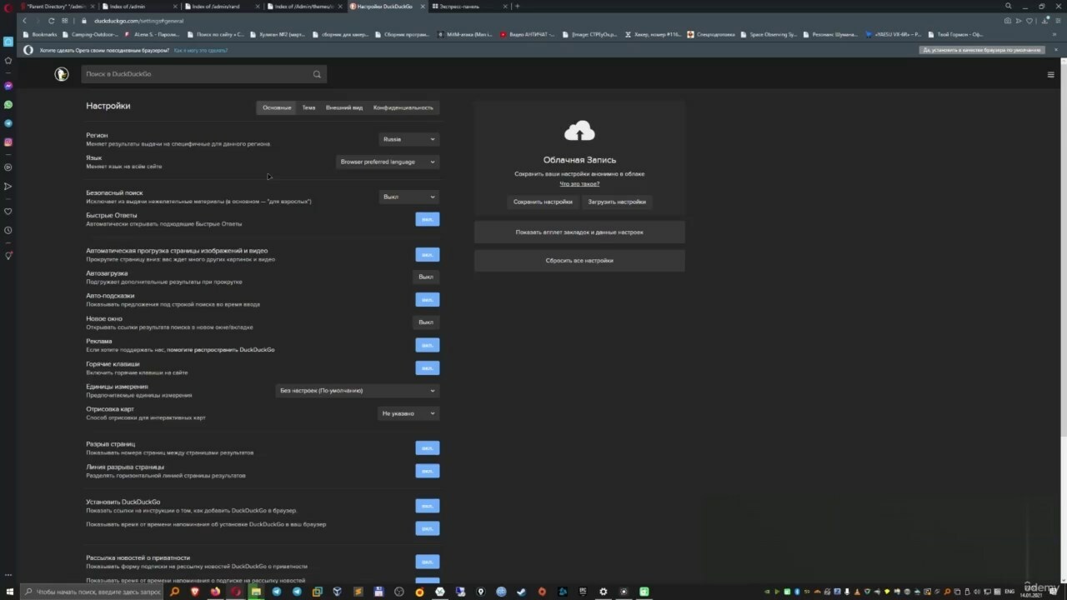
Task: Switch to the Index of /admin browser tab
Action: click(x=138, y=6)
